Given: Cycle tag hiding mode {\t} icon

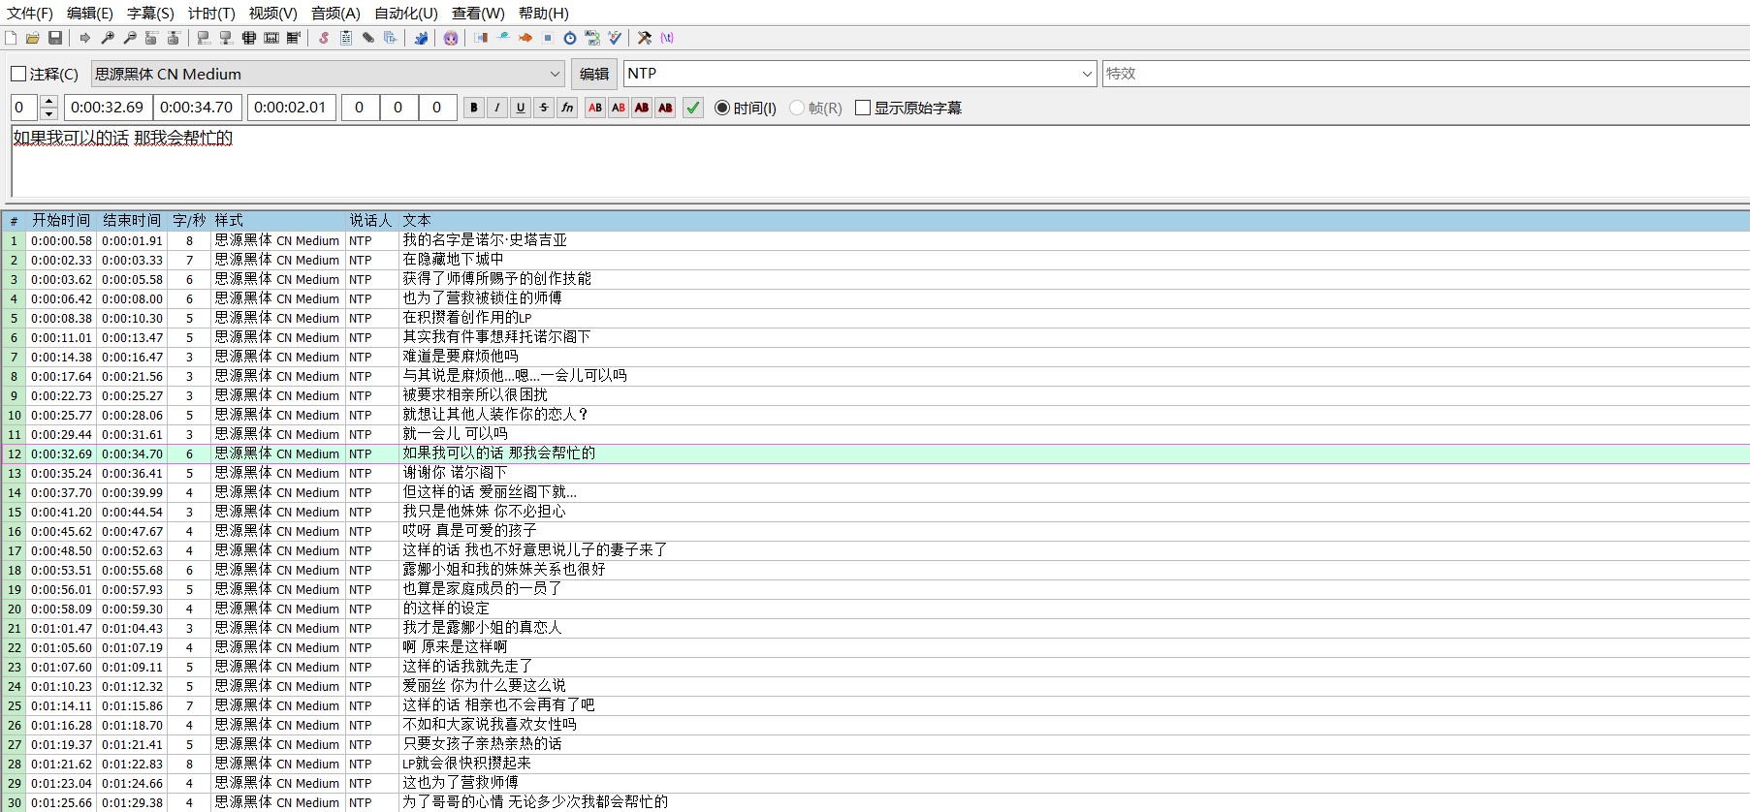Looking at the screenshot, I should (667, 38).
